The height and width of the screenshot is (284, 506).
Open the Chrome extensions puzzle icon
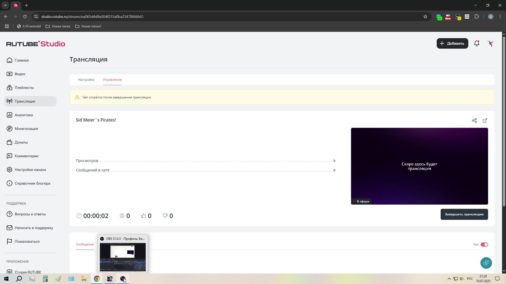point(476,17)
